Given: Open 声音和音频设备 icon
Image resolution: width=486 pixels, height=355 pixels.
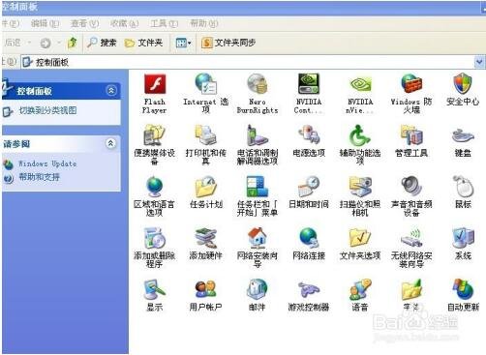Looking at the screenshot, I should point(411,196).
